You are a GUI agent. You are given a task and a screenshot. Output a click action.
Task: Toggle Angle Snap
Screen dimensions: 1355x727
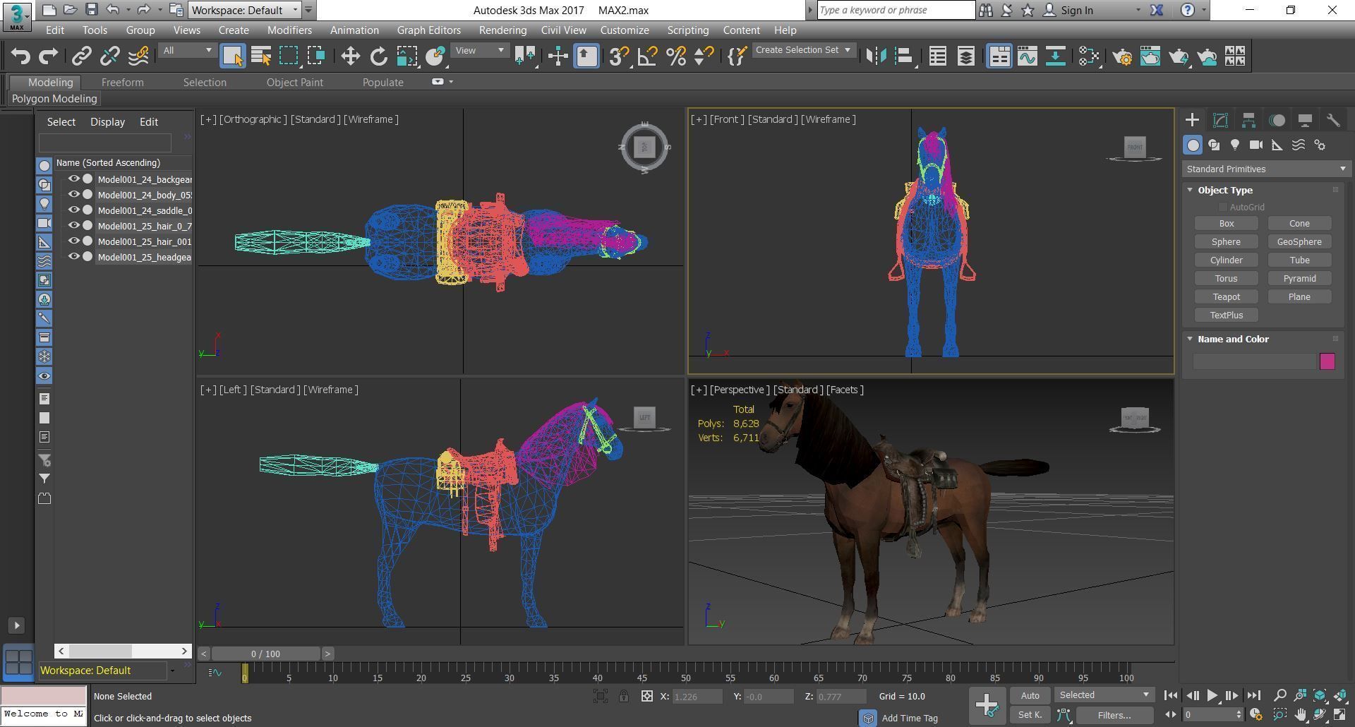coord(647,56)
